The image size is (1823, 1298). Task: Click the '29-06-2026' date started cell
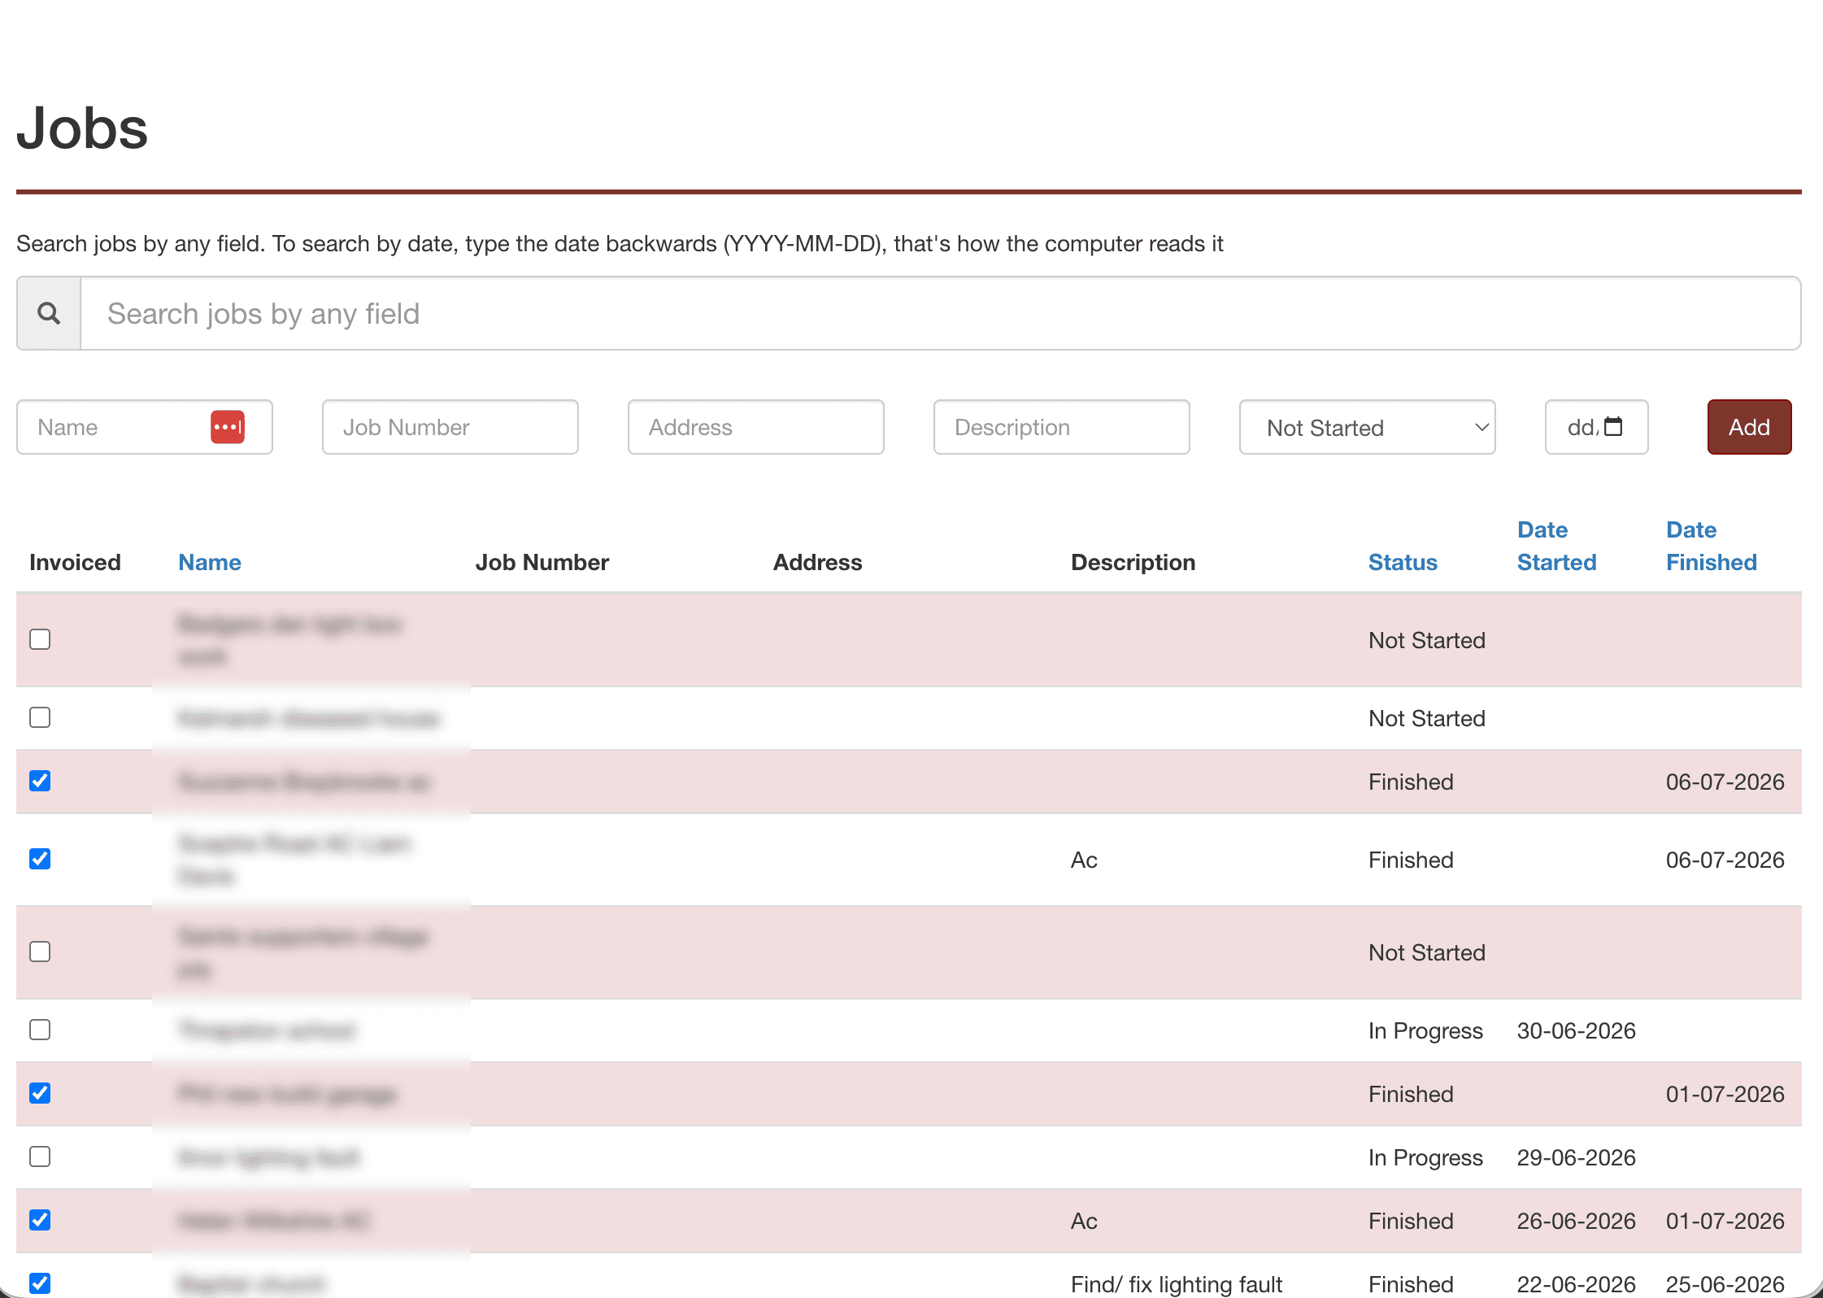[1576, 1157]
